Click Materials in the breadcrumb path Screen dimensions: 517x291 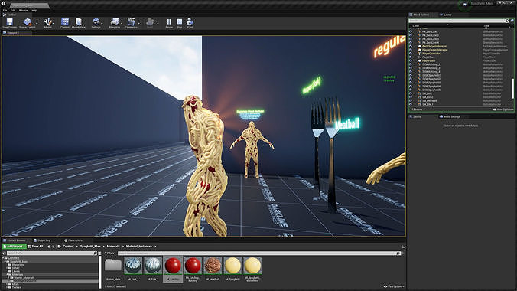[113, 247]
